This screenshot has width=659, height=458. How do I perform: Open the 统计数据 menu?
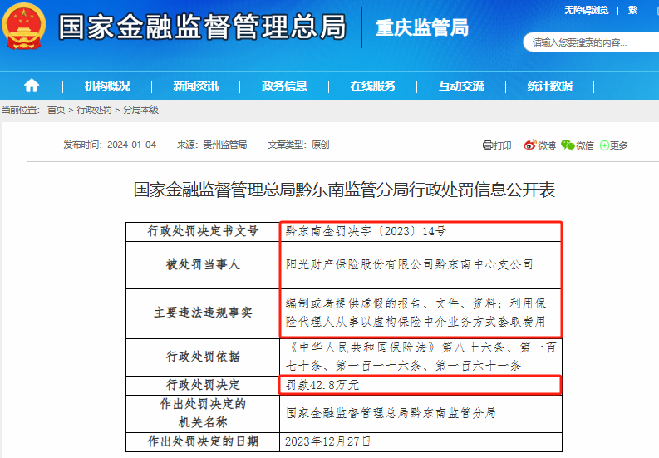(550, 86)
